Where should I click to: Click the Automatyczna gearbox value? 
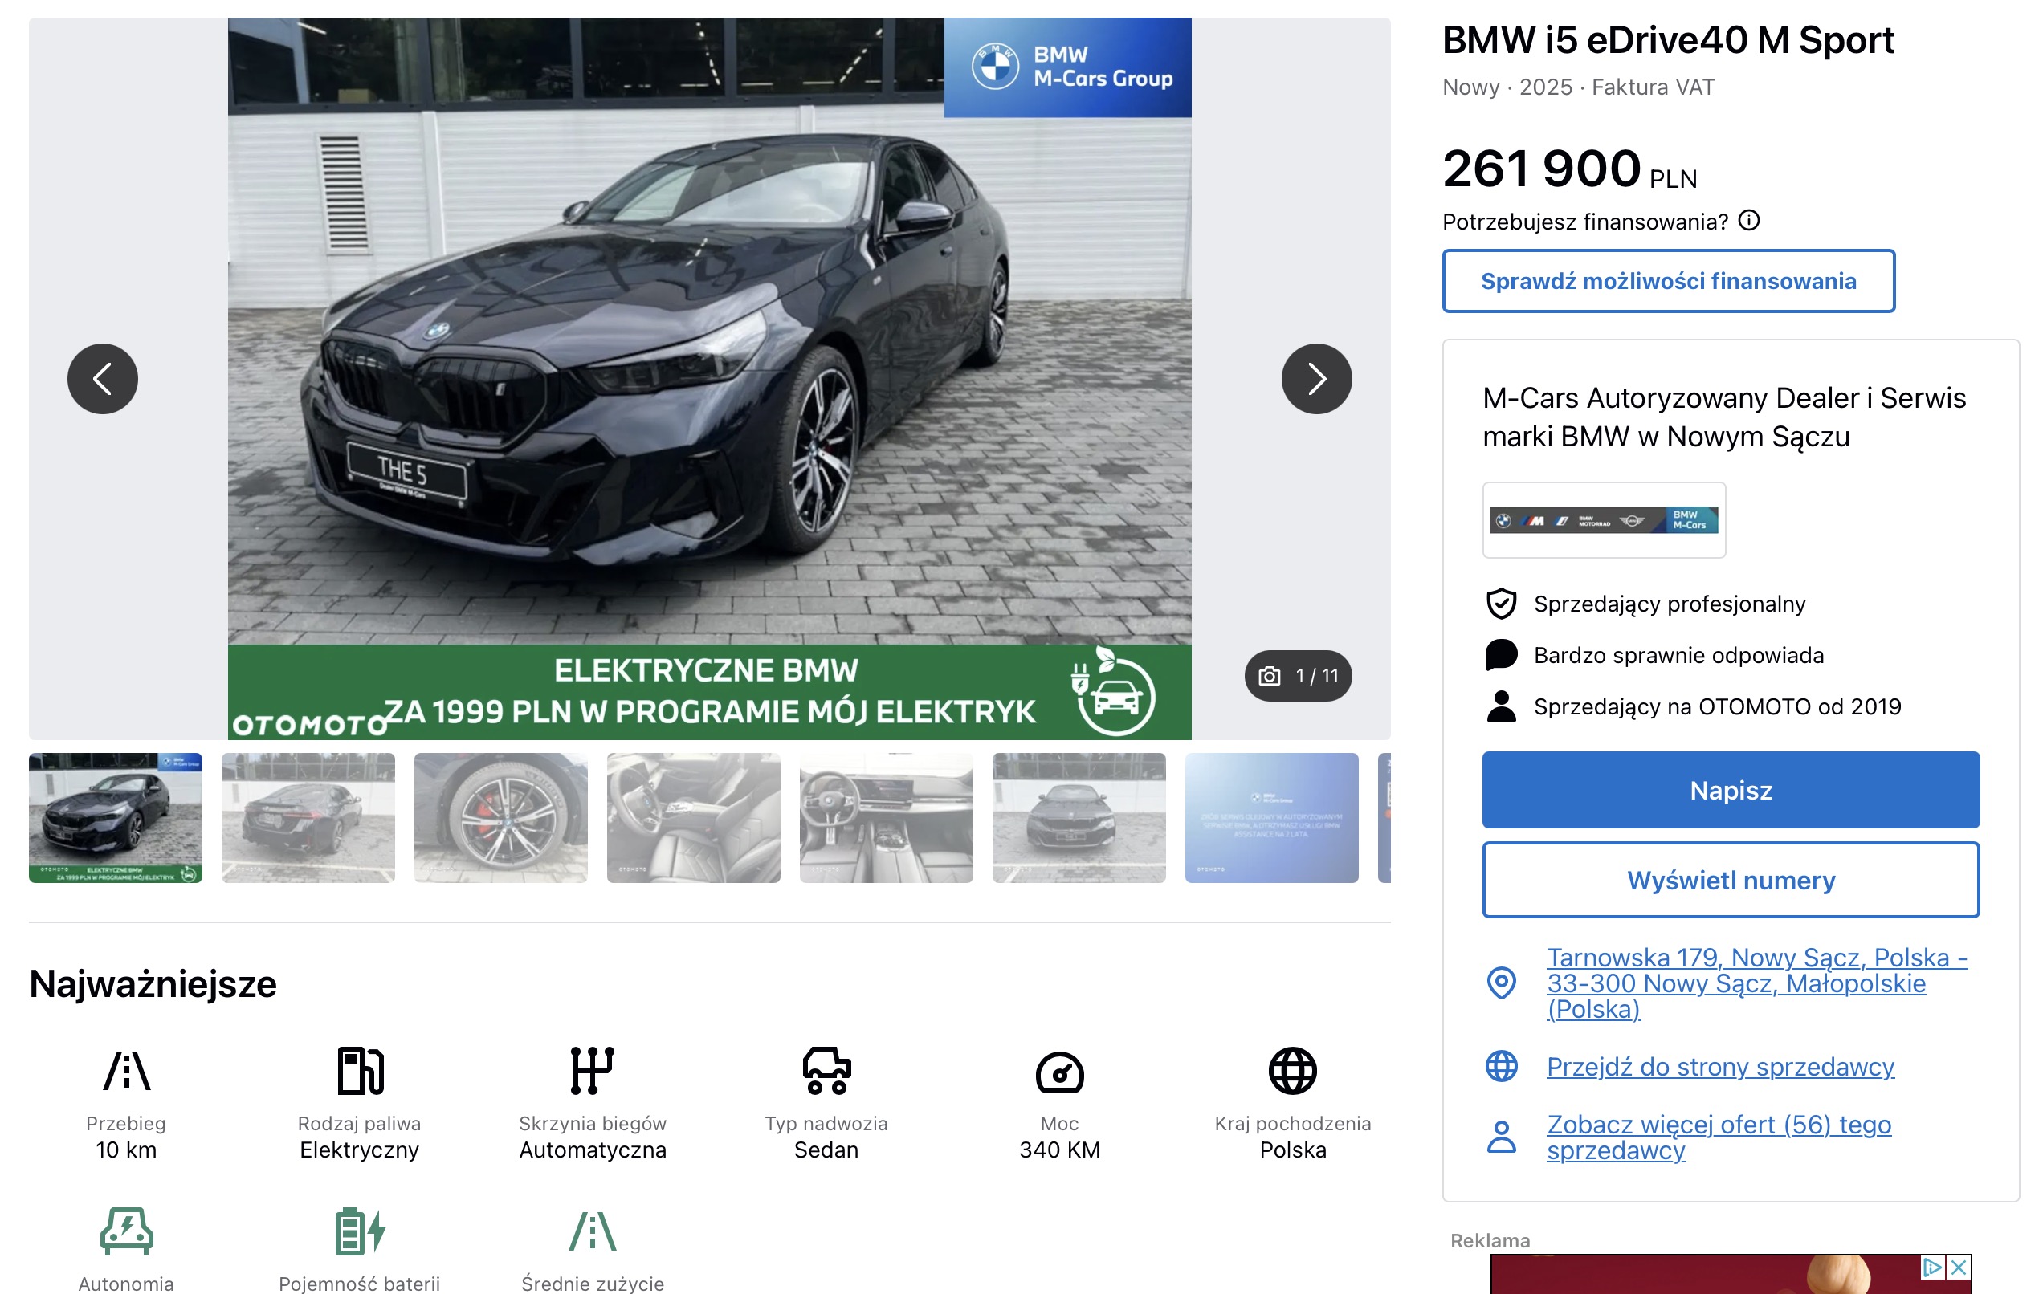tap(592, 1150)
